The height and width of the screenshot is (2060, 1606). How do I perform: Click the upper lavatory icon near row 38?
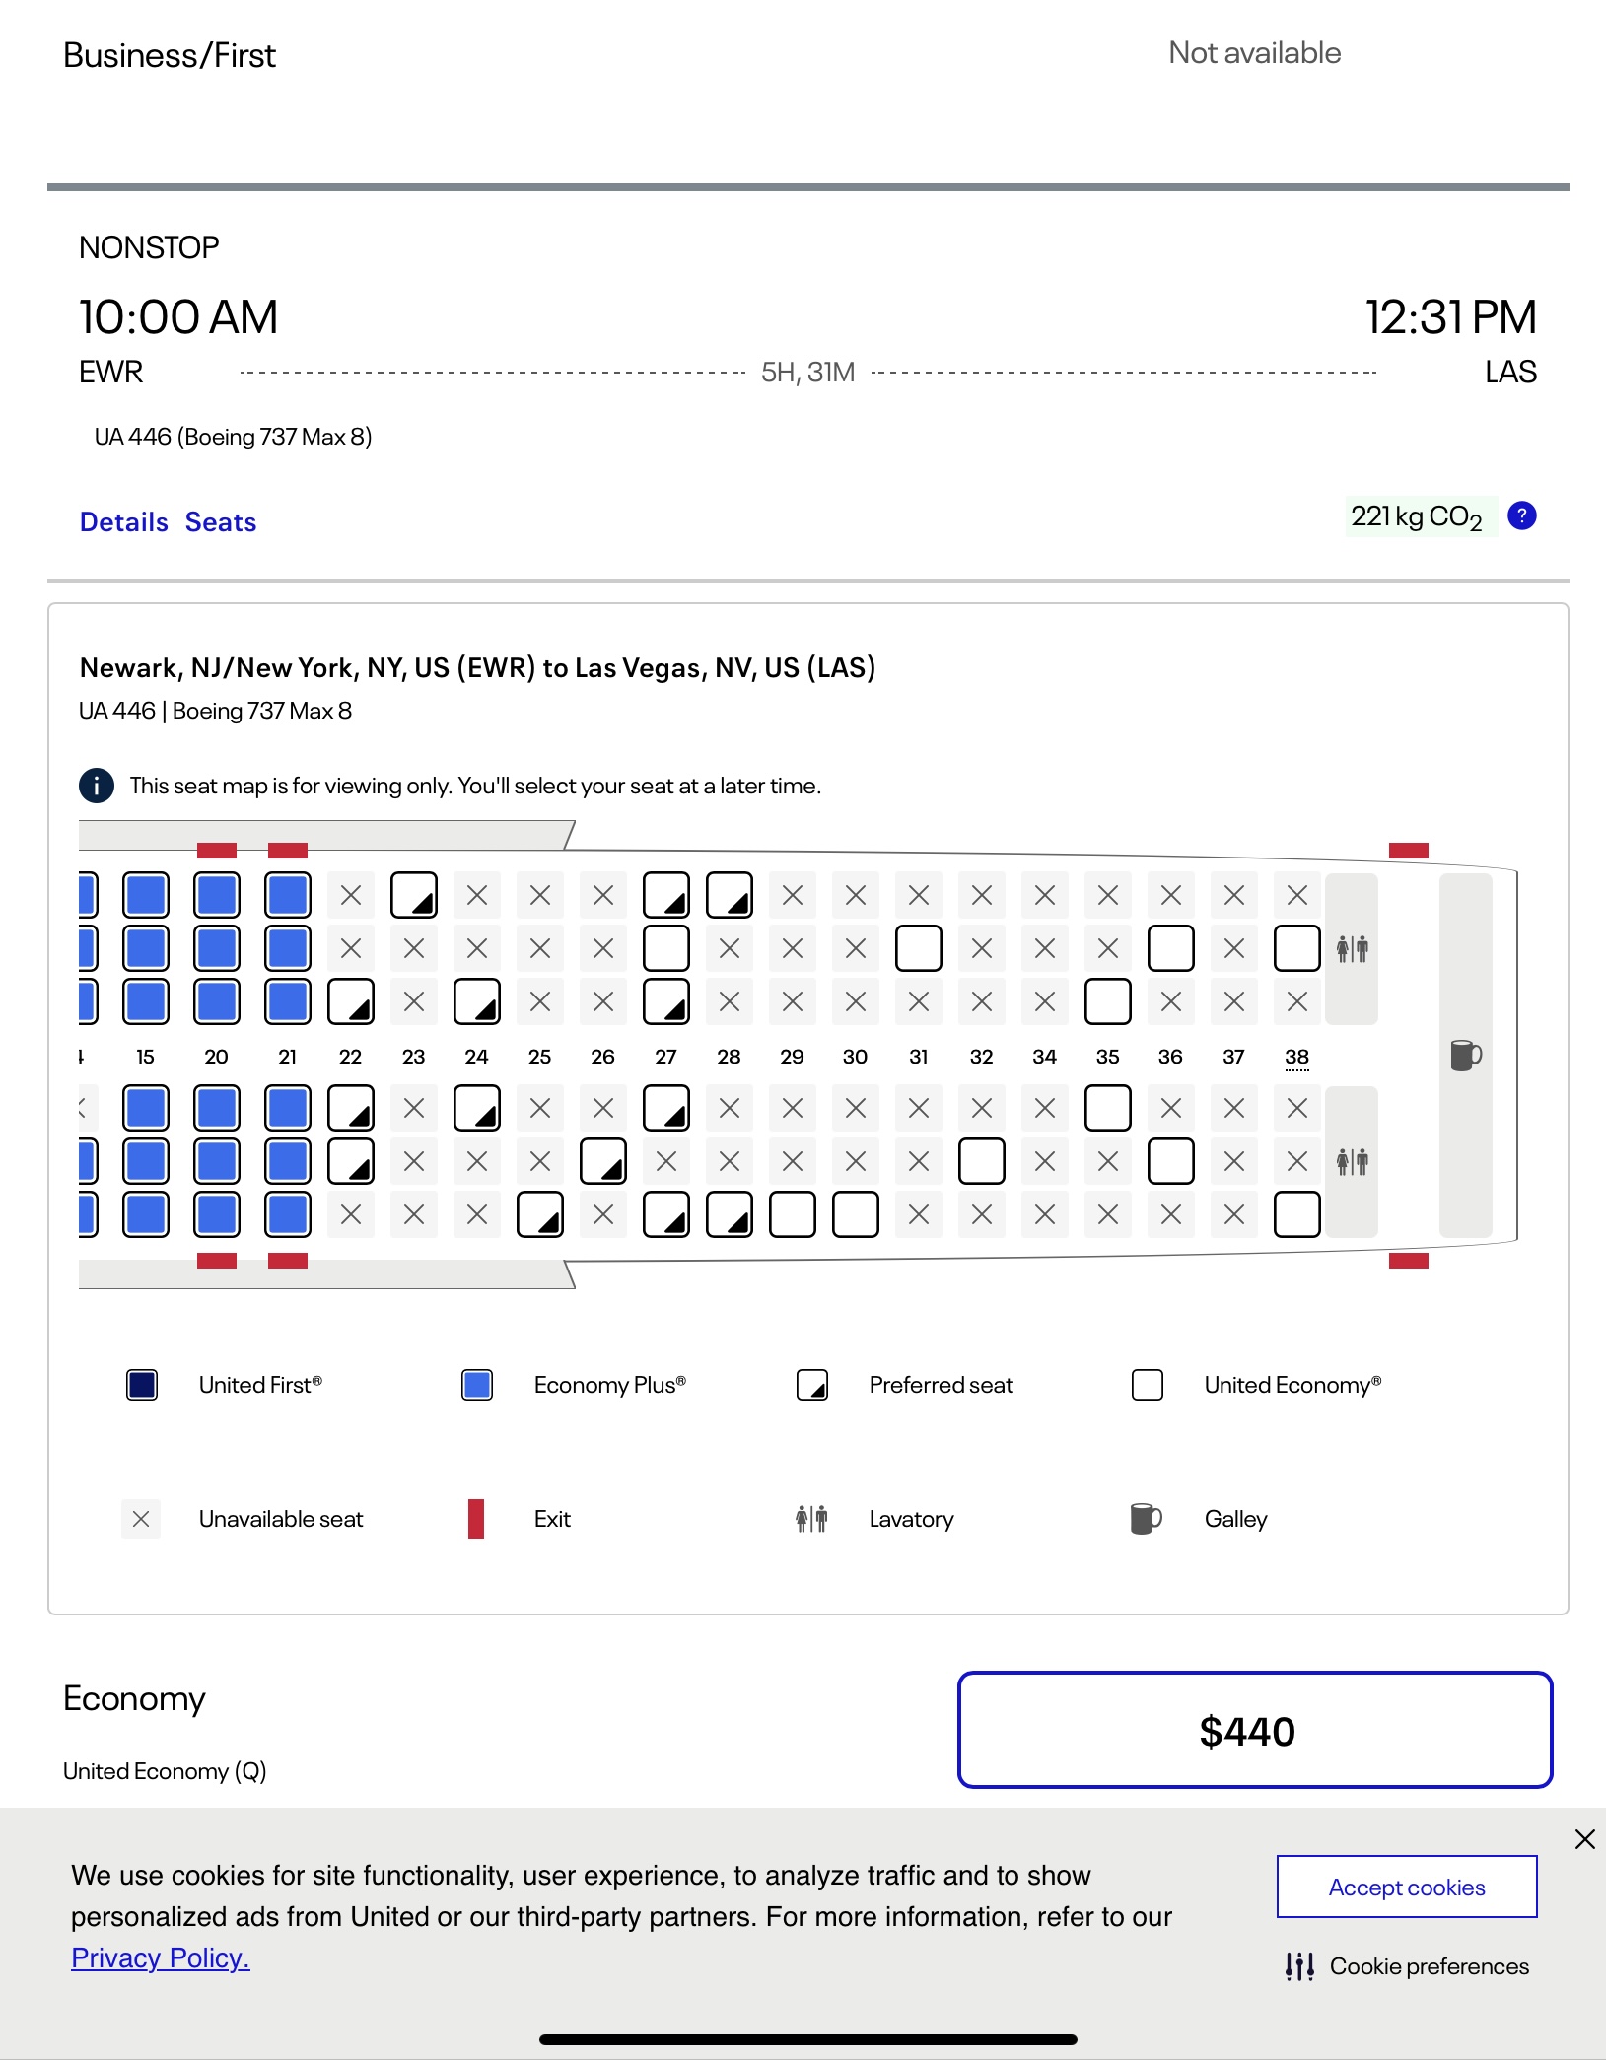(x=1352, y=949)
